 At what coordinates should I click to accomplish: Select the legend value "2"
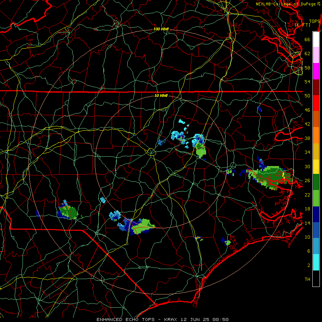pos(308,265)
